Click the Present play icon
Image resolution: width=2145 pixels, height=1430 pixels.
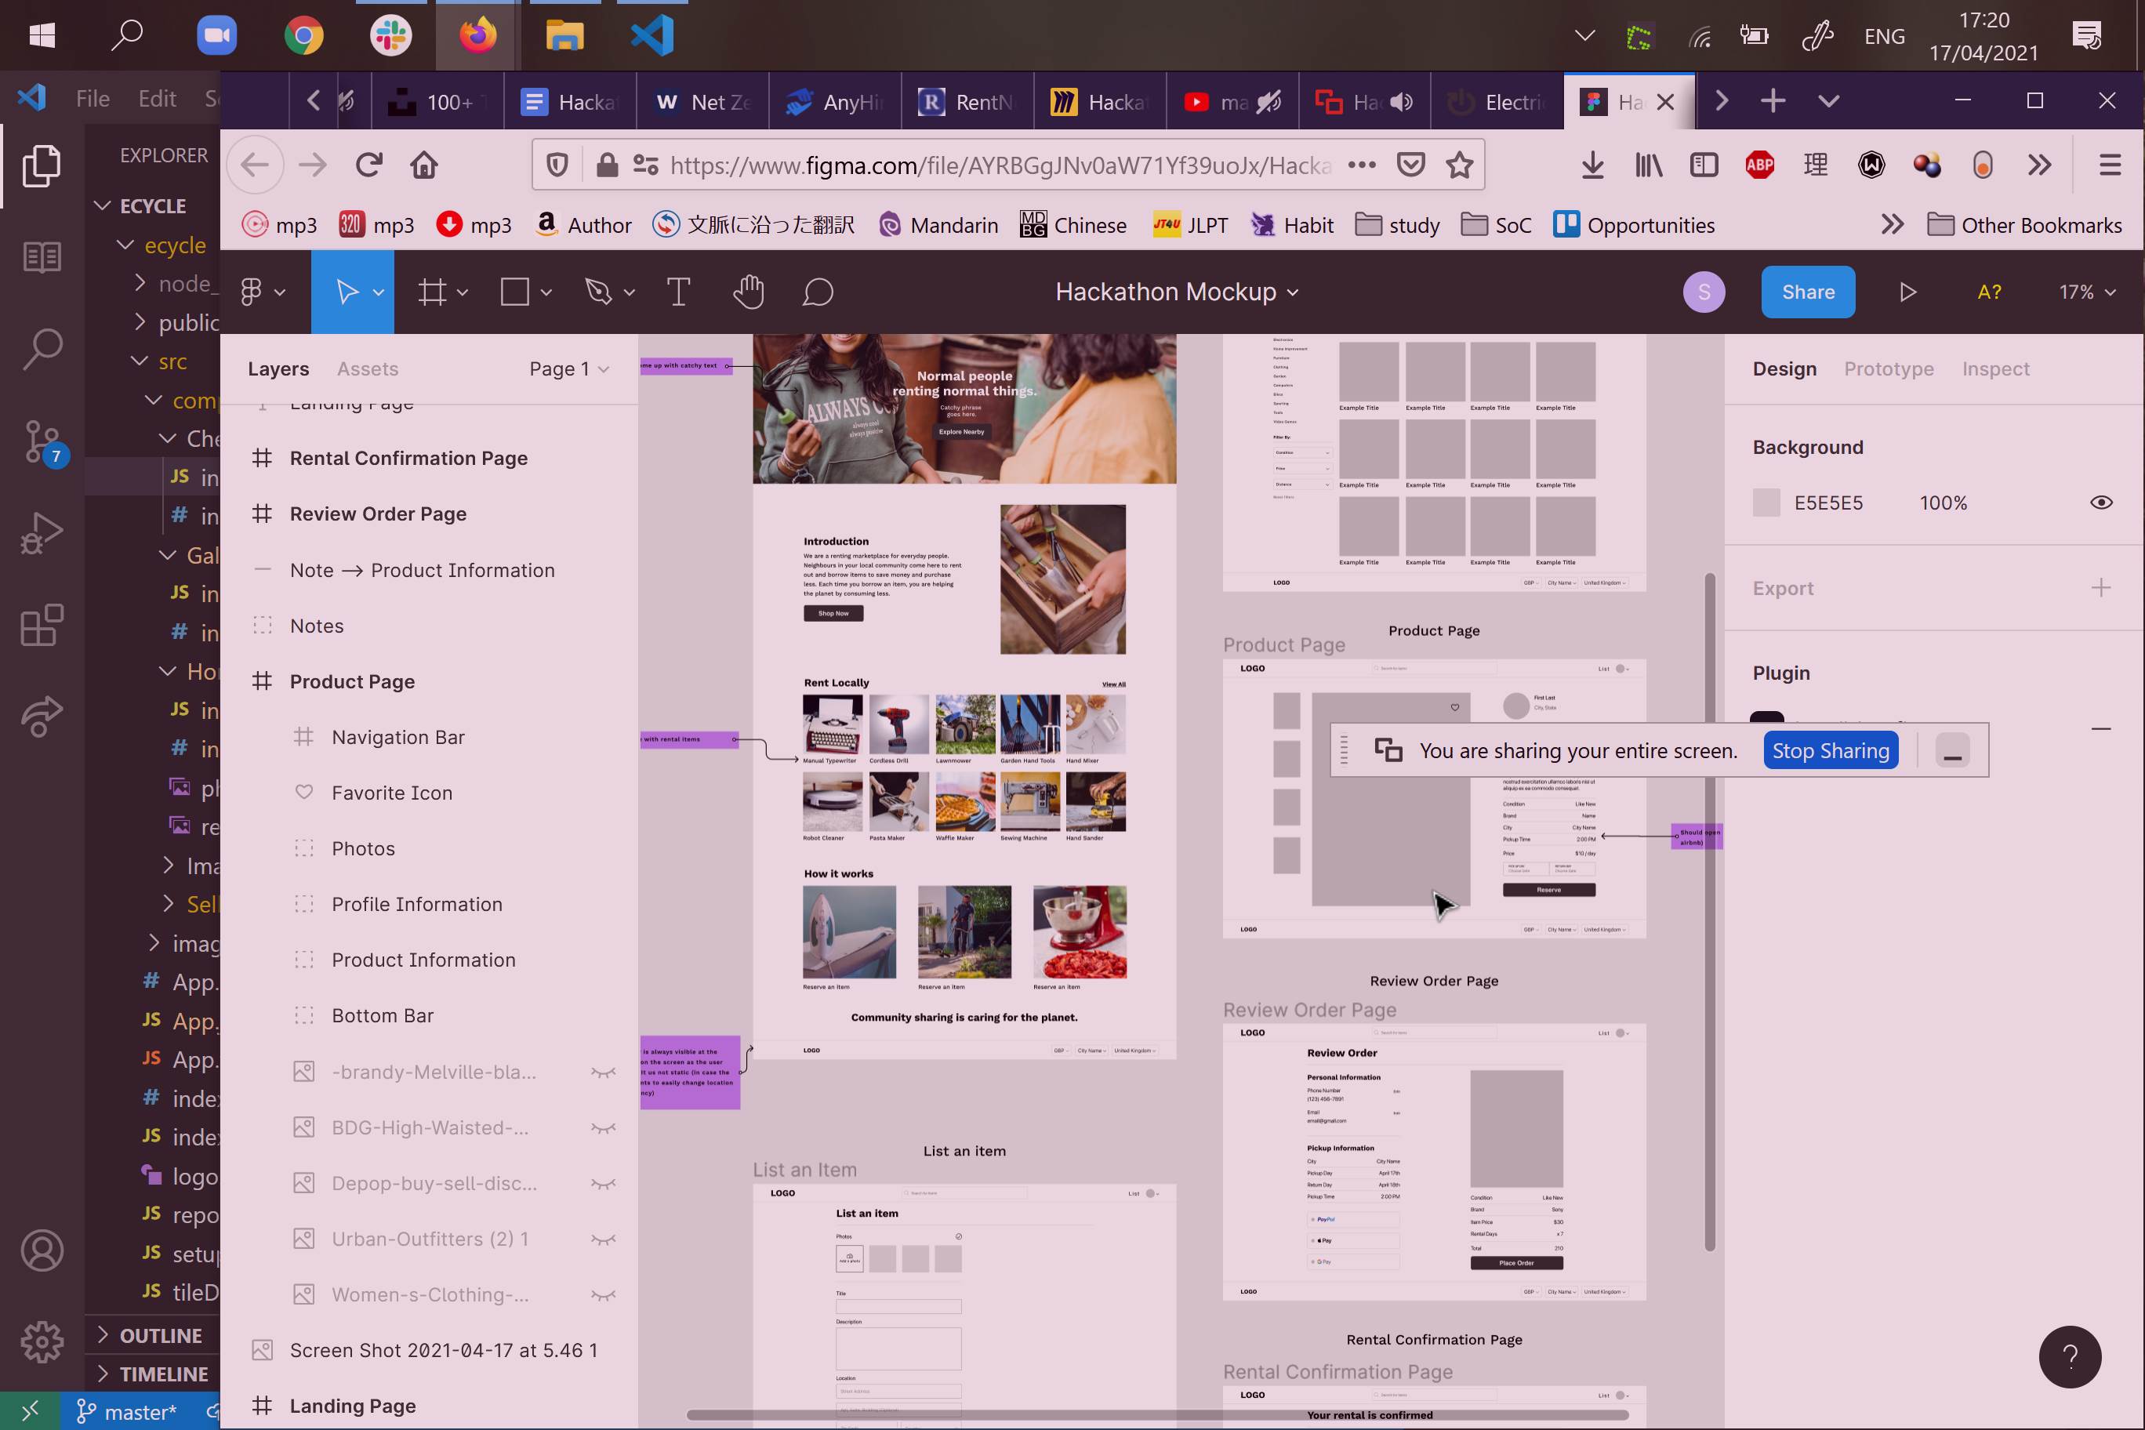tap(1908, 292)
